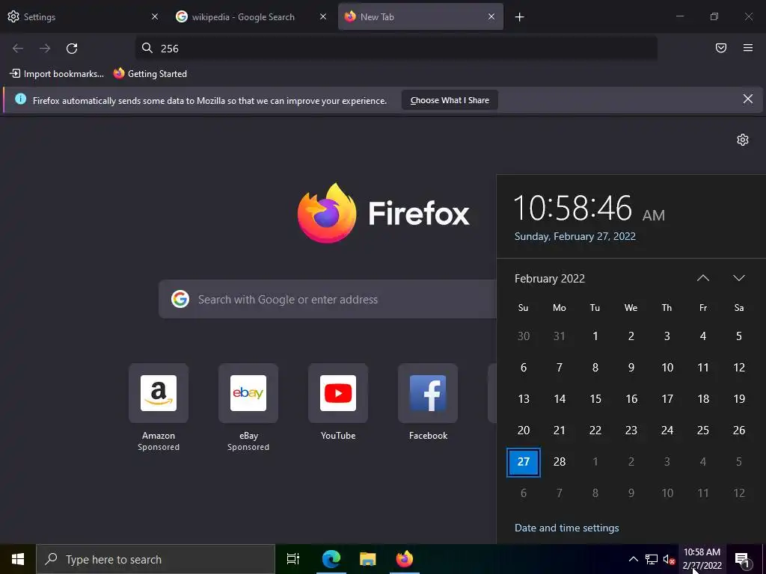
Task: Click the Google icon in search box
Action: tap(180, 299)
